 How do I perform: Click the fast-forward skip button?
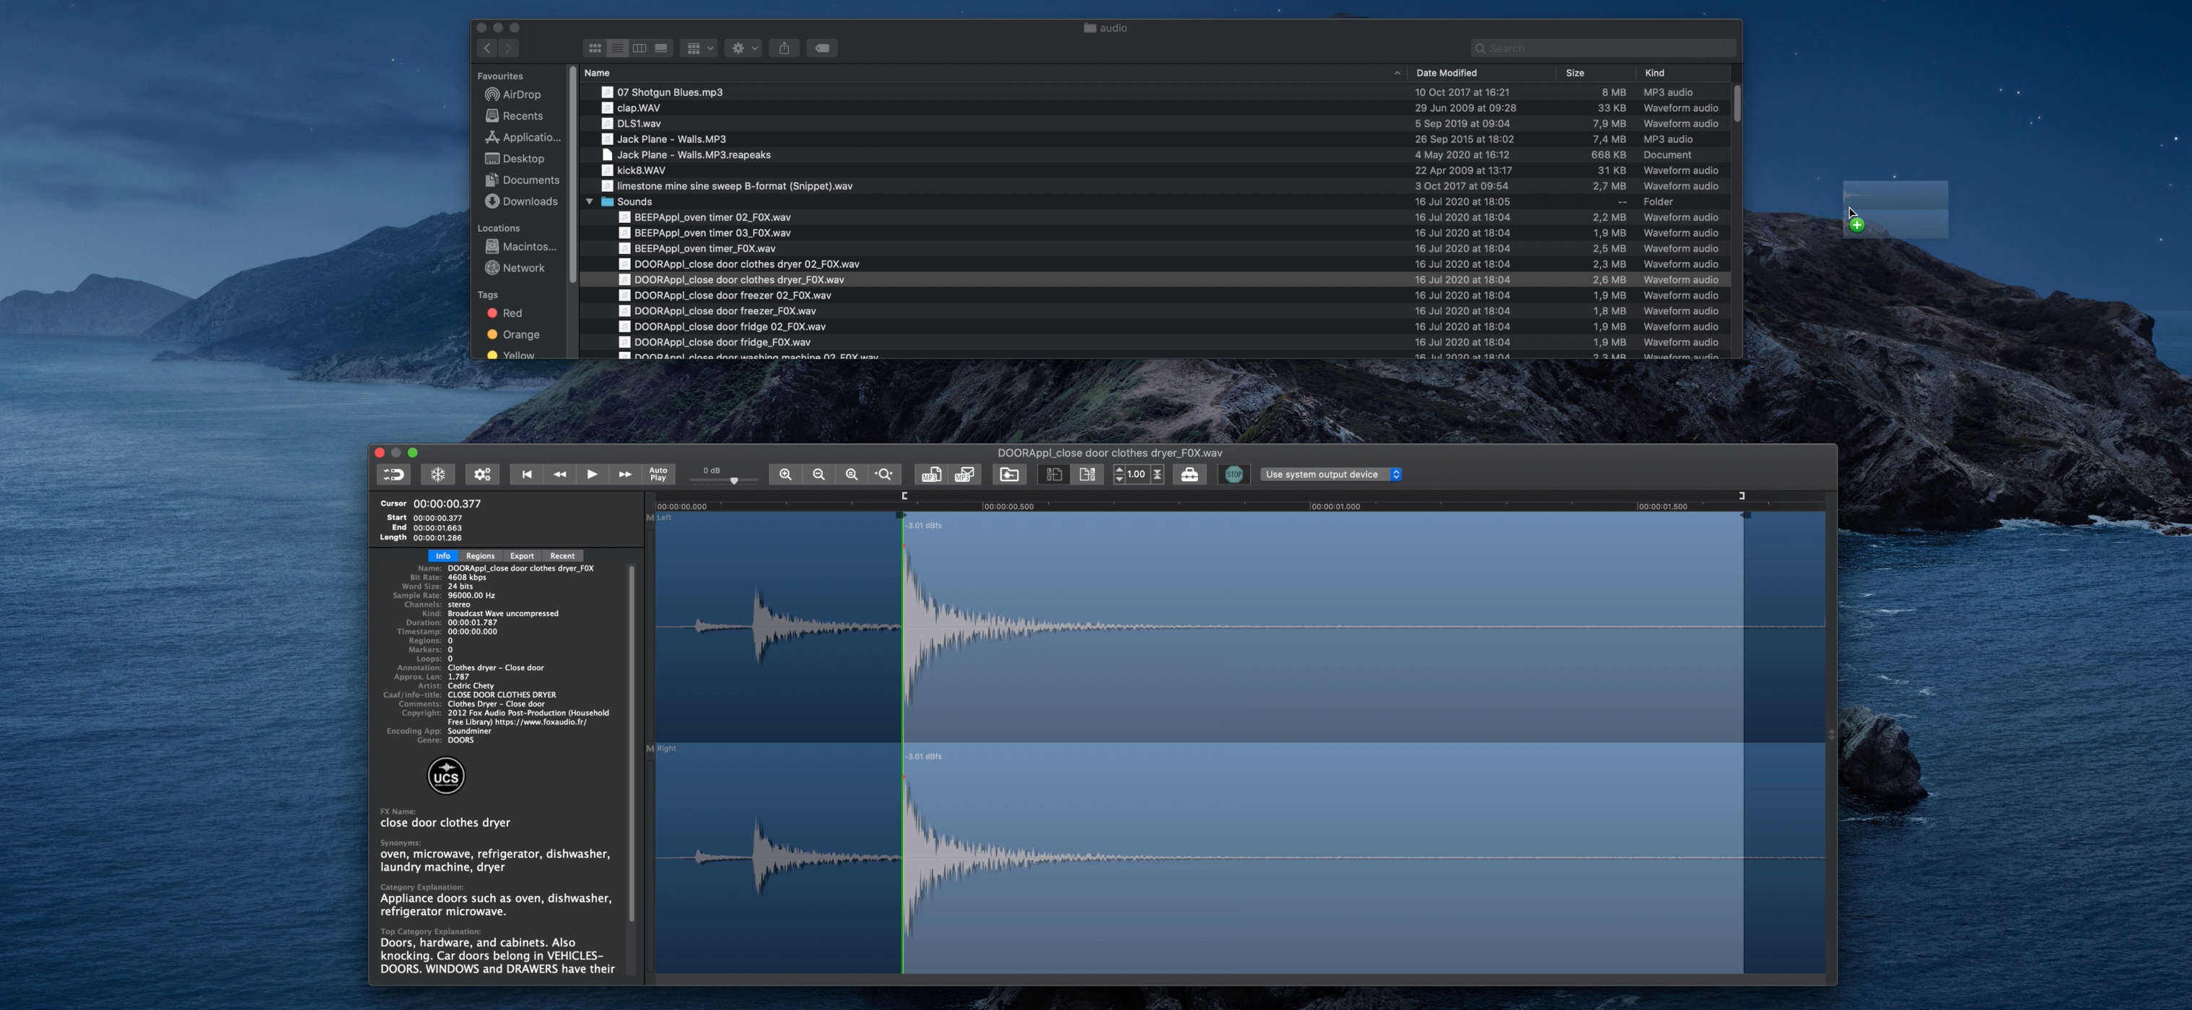(x=625, y=473)
